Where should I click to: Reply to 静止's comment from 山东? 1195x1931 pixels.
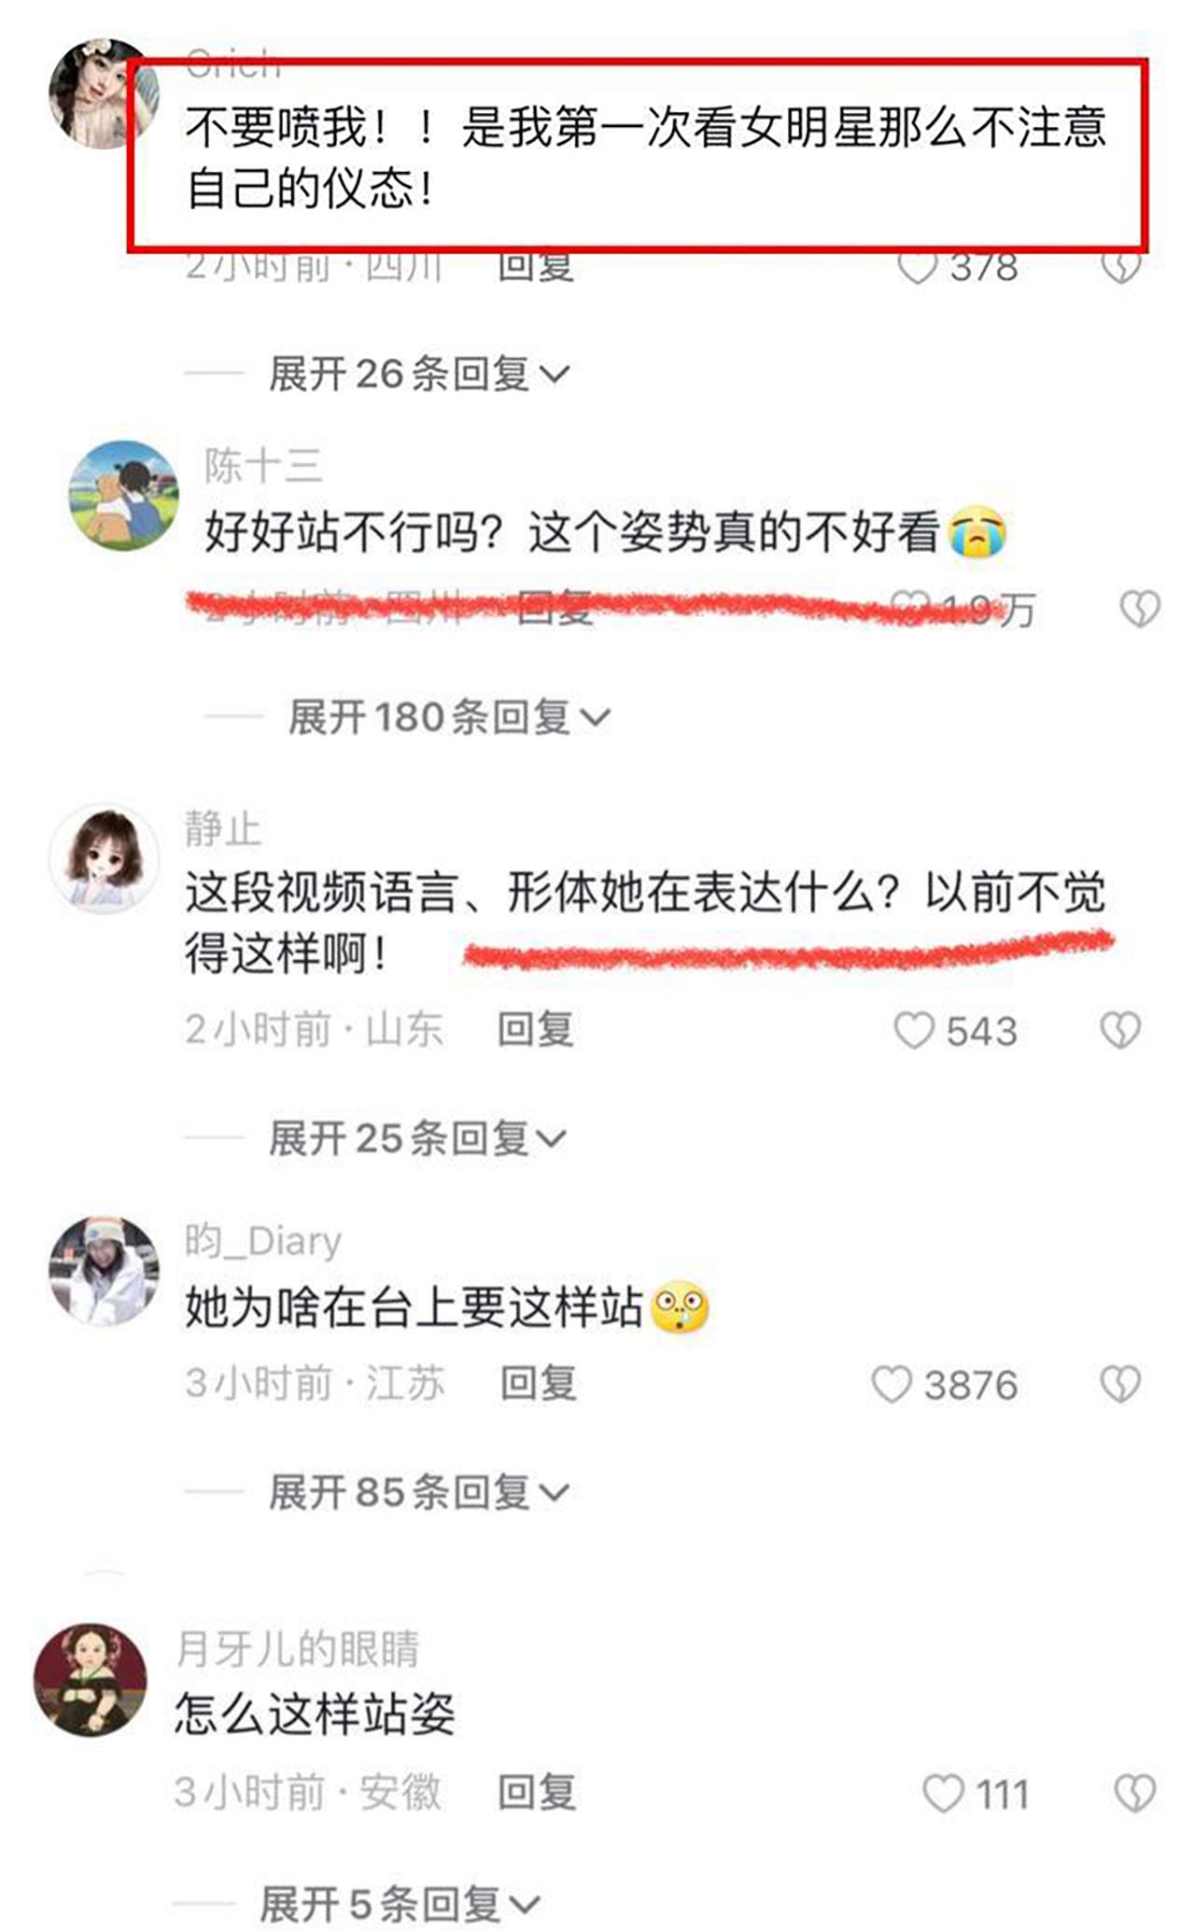[535, 1030]
